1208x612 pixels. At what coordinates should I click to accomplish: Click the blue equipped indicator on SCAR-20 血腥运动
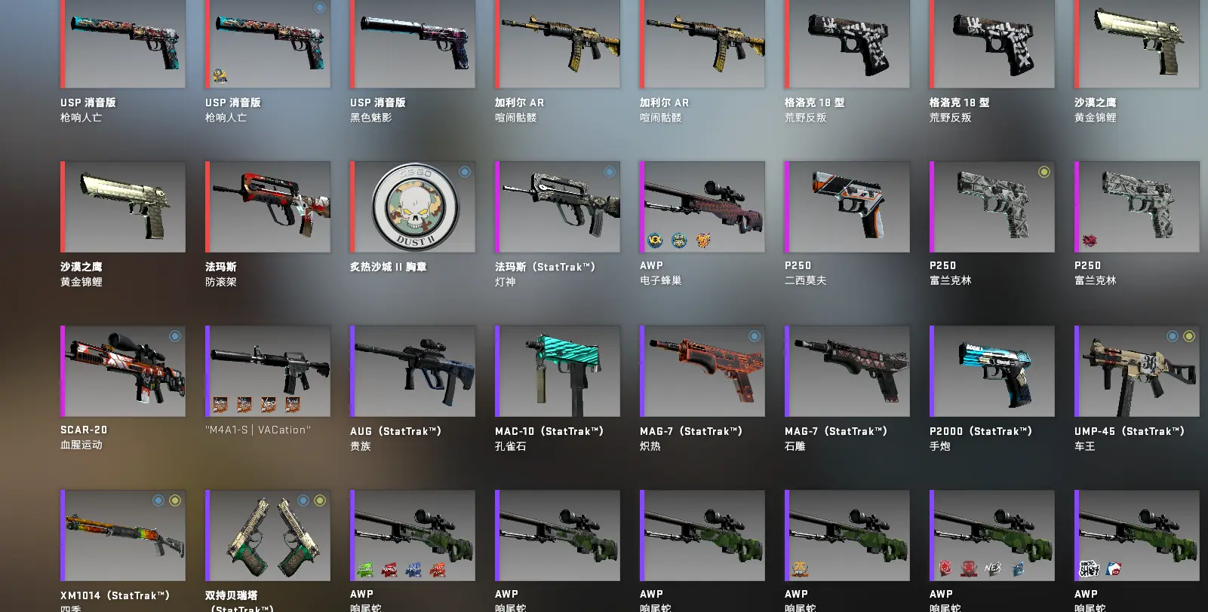pyautogui.click(x=175, y=336)
